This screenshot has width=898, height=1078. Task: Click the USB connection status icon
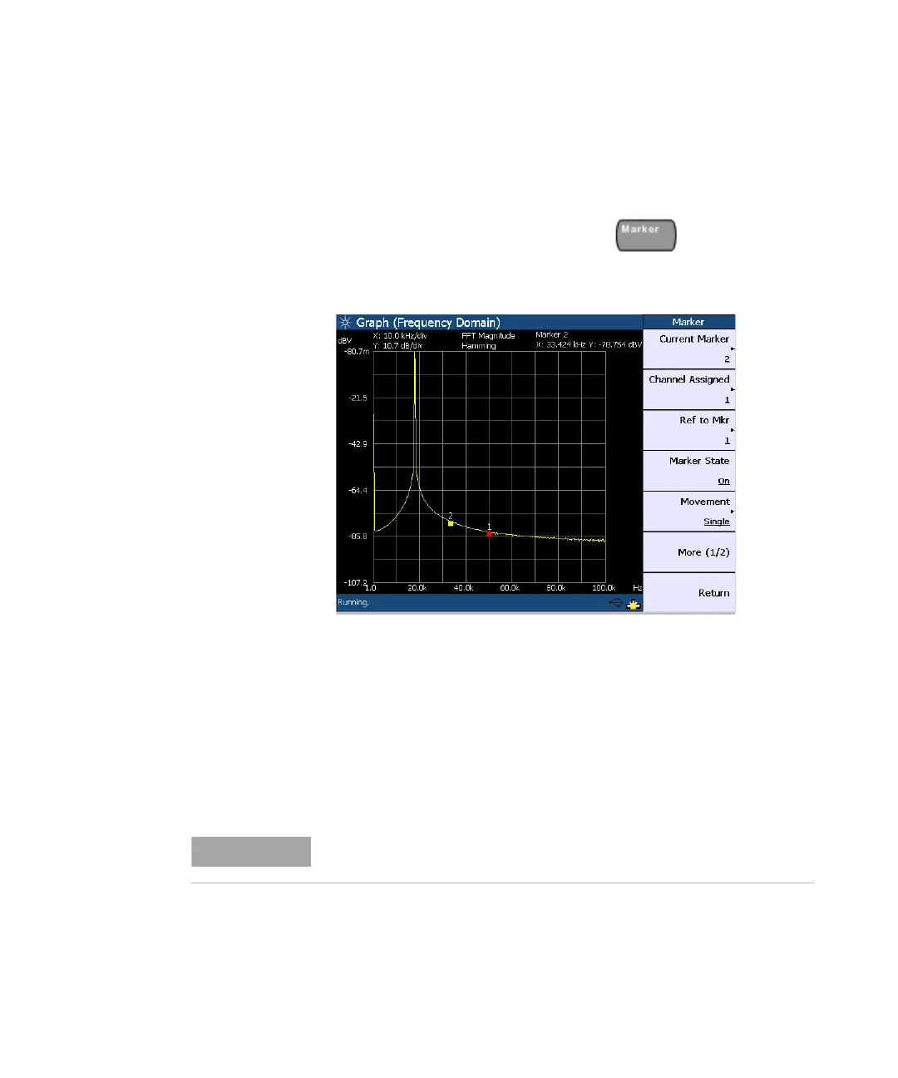[x=615, y=603]
